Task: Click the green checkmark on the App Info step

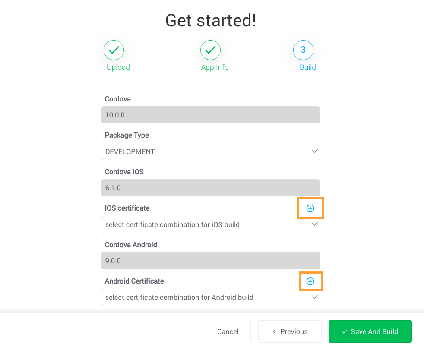Action: [210, 50]
